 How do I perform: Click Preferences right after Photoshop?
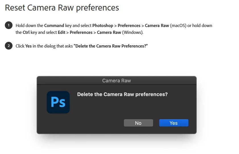(x=129, y=26)
